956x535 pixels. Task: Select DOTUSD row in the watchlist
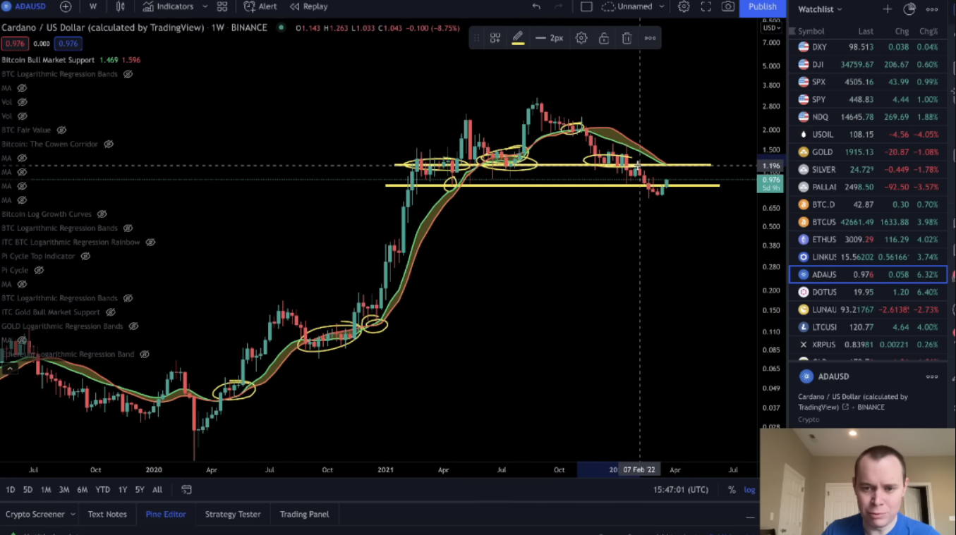click(868, 292)
